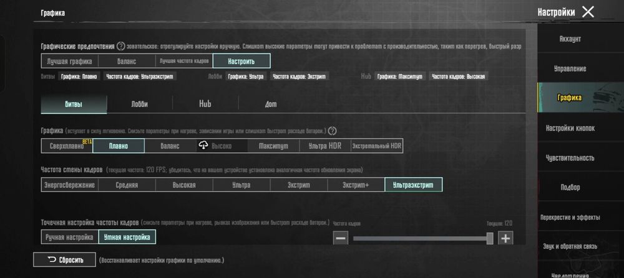This screenshot has height=278, width=624.
Task: Close the settings with the X icon
Action: tap(588, 12)
